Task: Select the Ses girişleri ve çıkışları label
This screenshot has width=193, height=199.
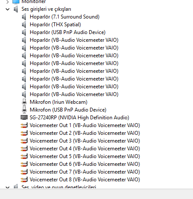Action: 46,9
